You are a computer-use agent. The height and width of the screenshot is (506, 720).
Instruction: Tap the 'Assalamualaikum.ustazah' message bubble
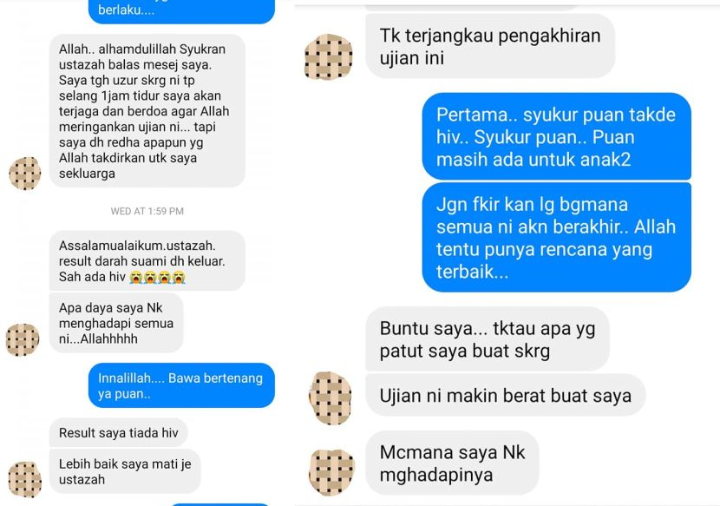(x=147, y=260)
